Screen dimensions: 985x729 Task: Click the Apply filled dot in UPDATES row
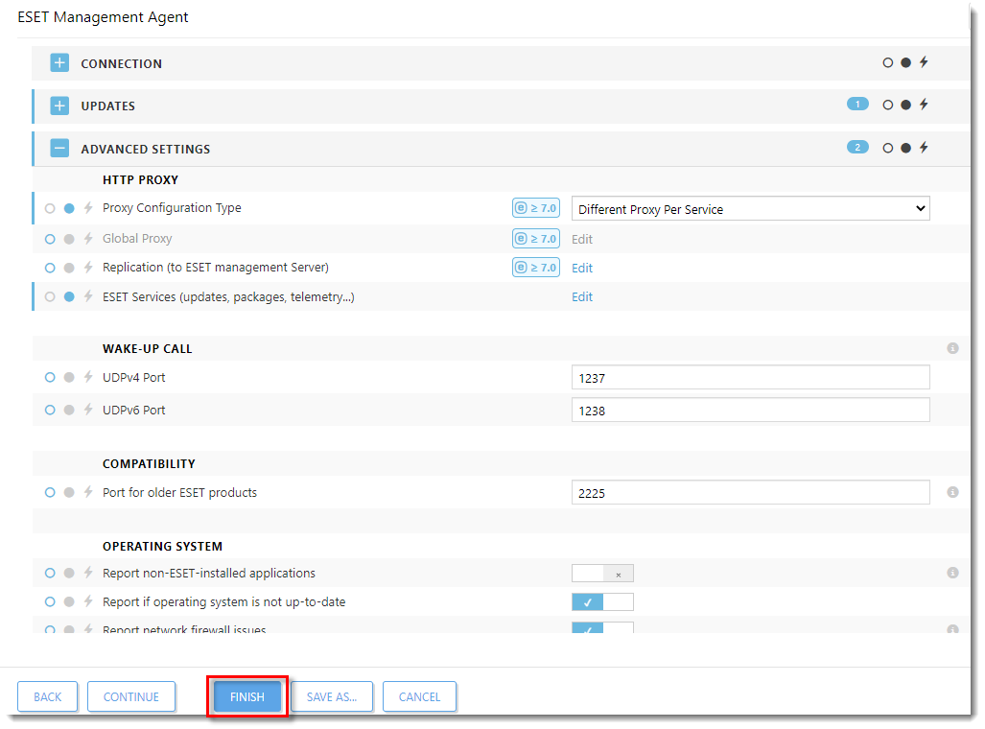click(905, 105)
